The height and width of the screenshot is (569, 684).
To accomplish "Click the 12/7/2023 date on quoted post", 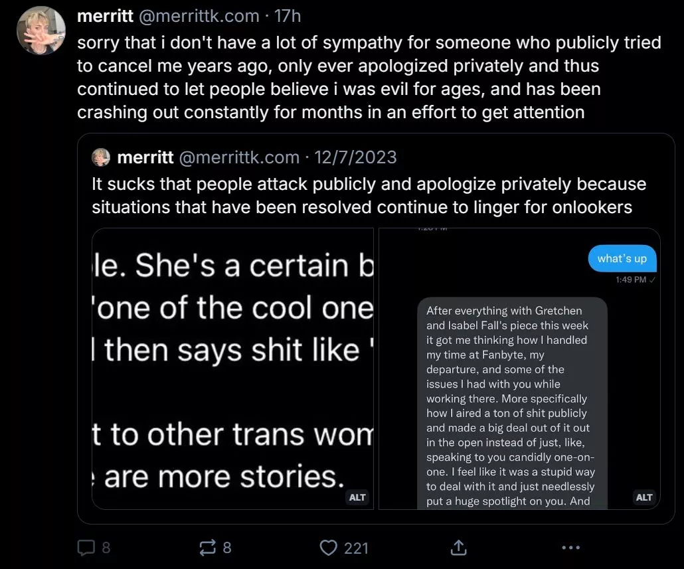I will tap(355, 157).
